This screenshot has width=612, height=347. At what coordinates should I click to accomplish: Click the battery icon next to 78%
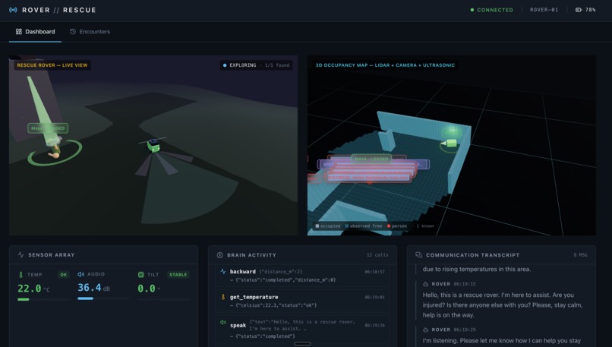click(579, 10)
